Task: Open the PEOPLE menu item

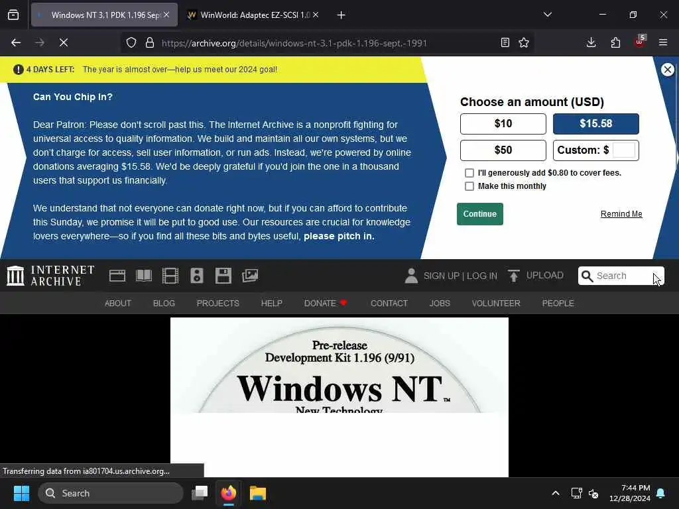Action: click(558, 303)
